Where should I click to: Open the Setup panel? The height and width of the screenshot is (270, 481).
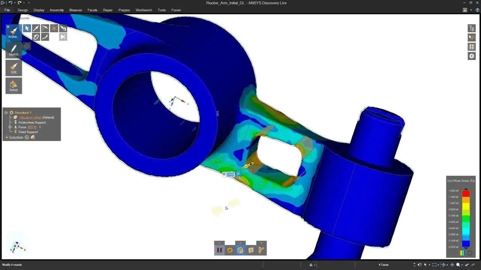pos(14,85)
